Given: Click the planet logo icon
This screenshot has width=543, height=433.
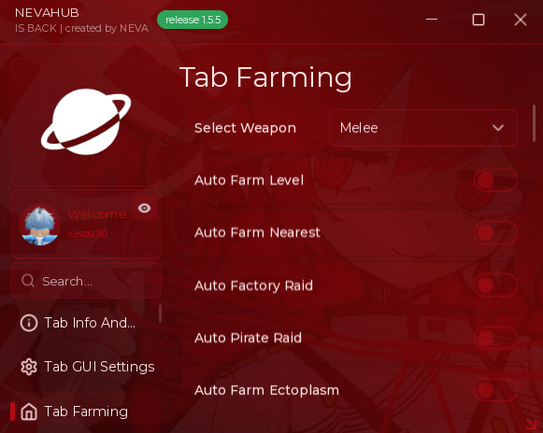Looking at the screenshot, I should point(86,121).
